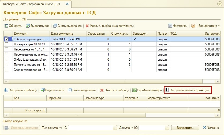
Task: Click Серийные номера label
Action: tap(149, 90)
